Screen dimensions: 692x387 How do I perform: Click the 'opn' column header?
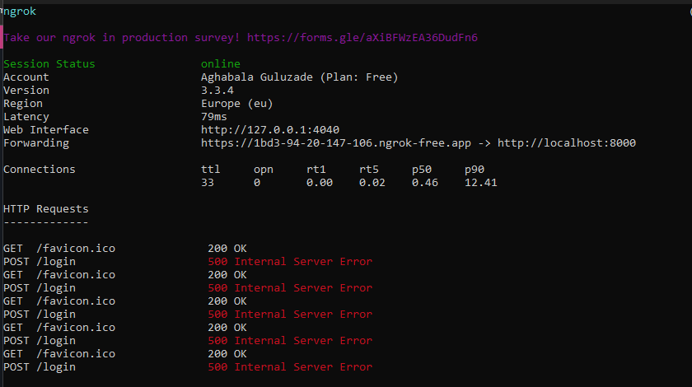point(264,170)
